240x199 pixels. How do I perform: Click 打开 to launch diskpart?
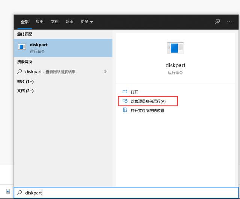134,92
